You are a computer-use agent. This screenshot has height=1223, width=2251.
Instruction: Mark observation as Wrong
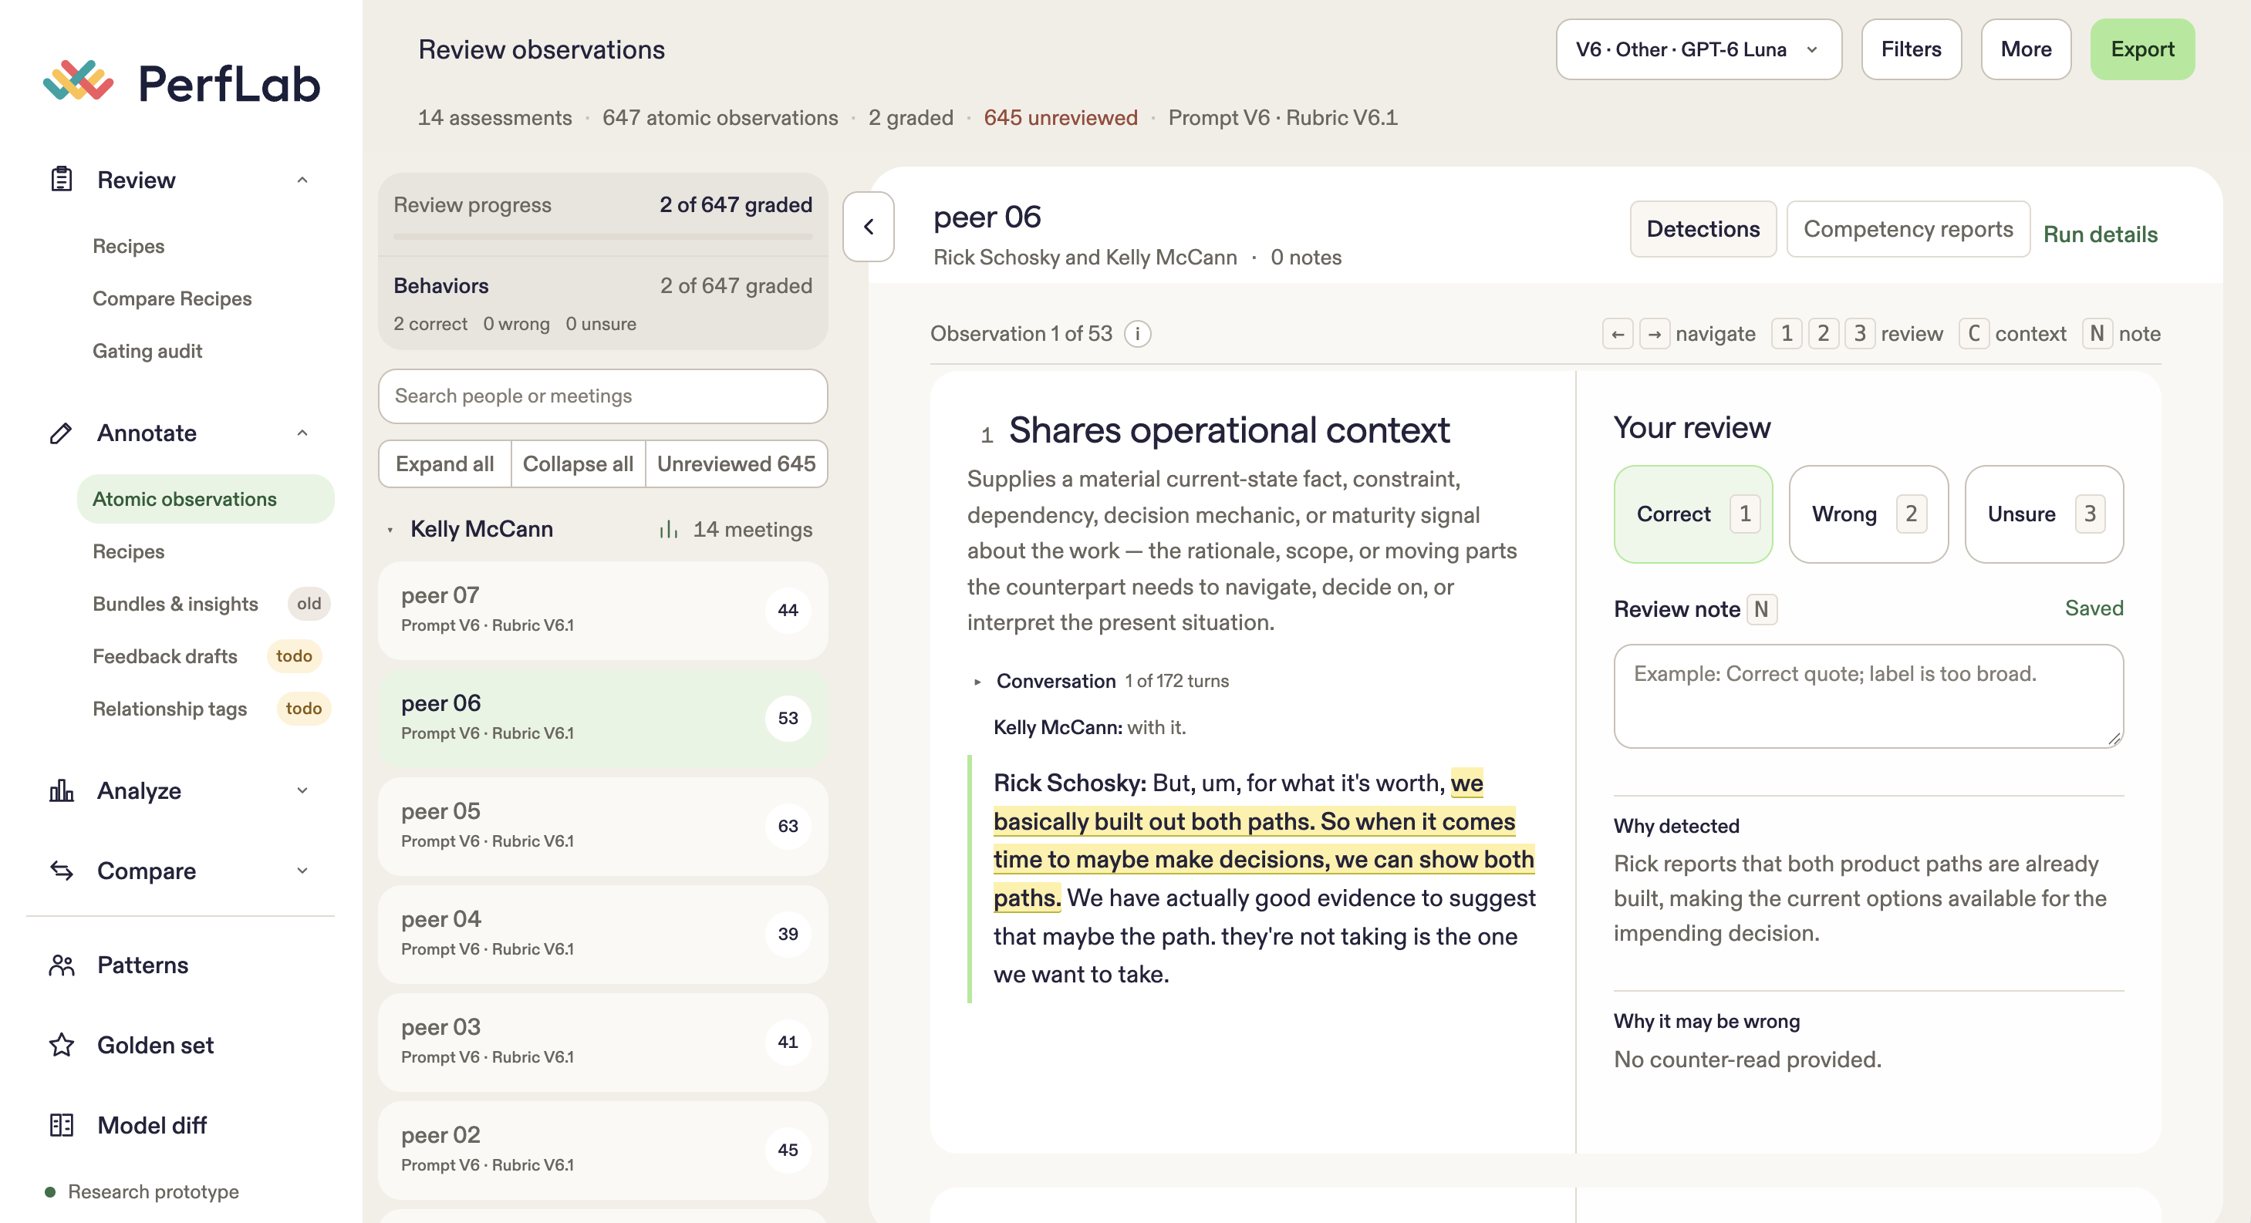point(1868,514)
